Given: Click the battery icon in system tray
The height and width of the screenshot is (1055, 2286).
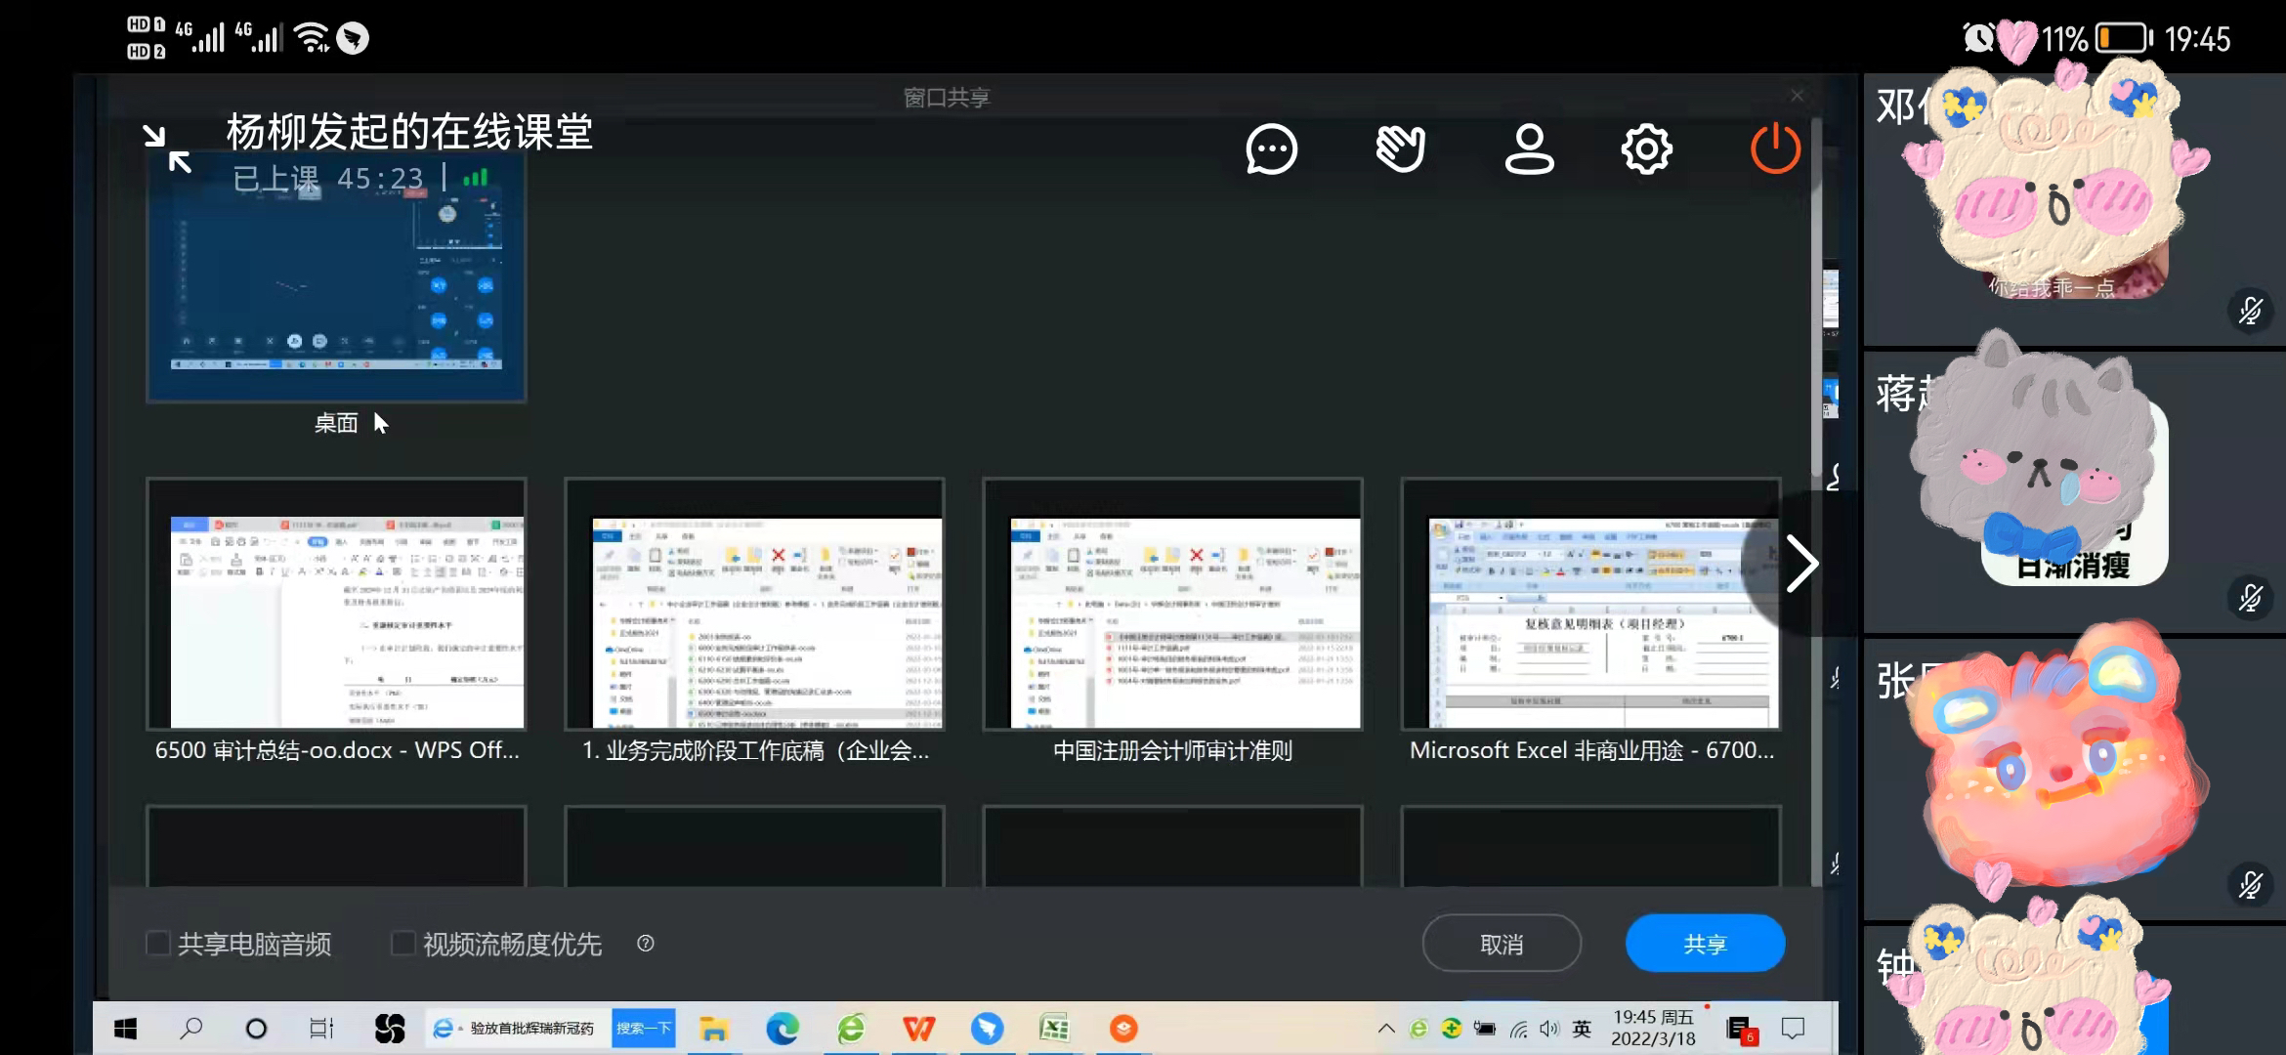Looking at the screenshot, I should 1485,1029.
